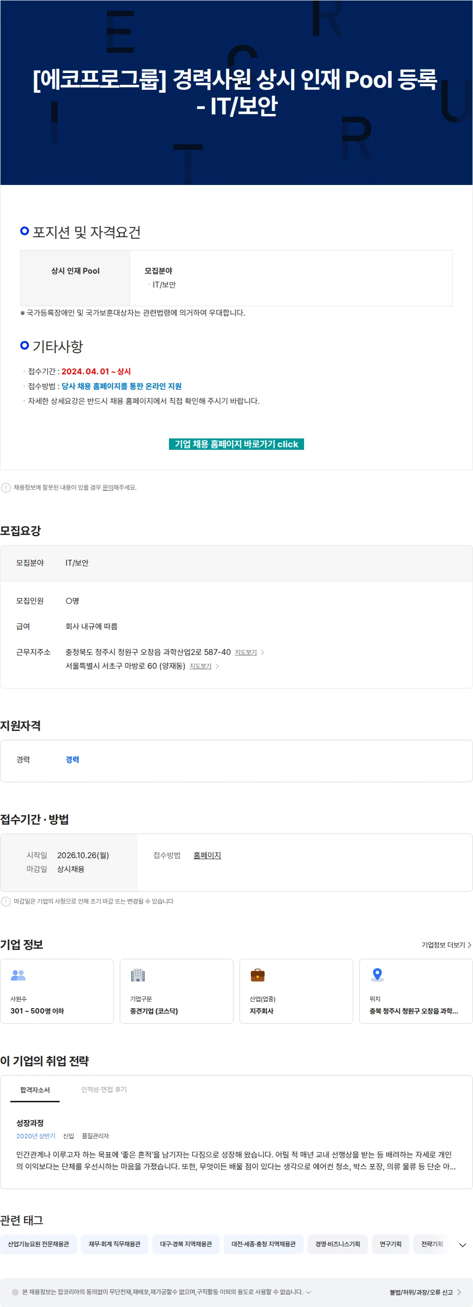The height and width of the screenshot is (1307, 473).
Task: Click the 301 ~ 500명 이하 employee count
Action: click(37, 1011)
